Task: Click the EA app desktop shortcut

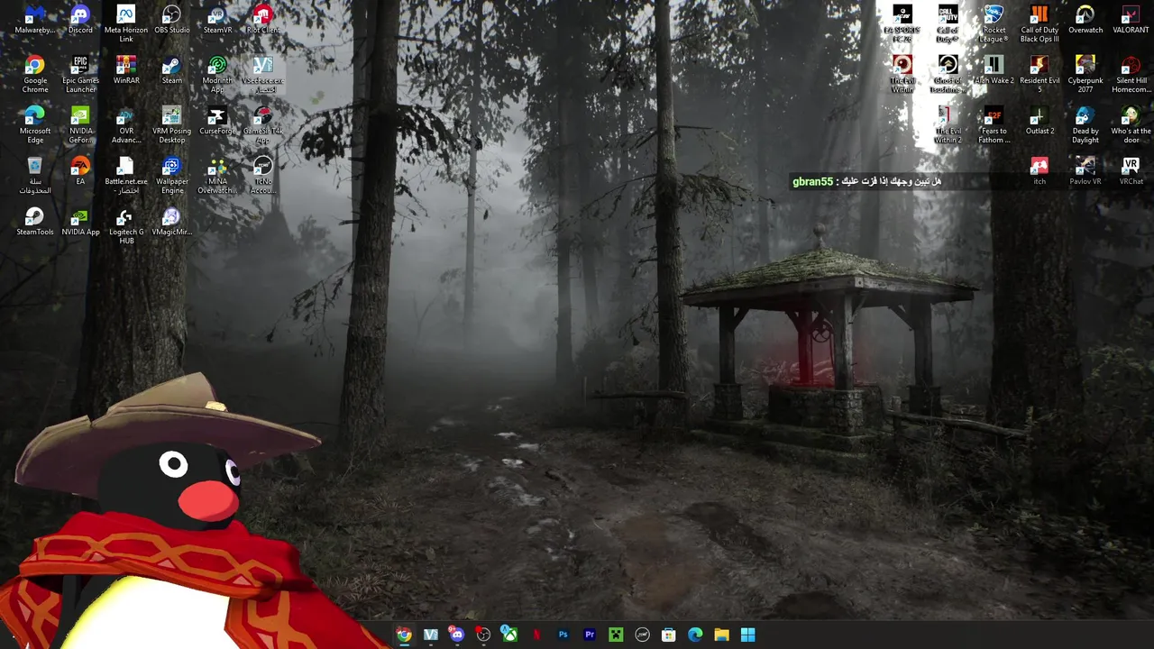Action: point(80,171)
